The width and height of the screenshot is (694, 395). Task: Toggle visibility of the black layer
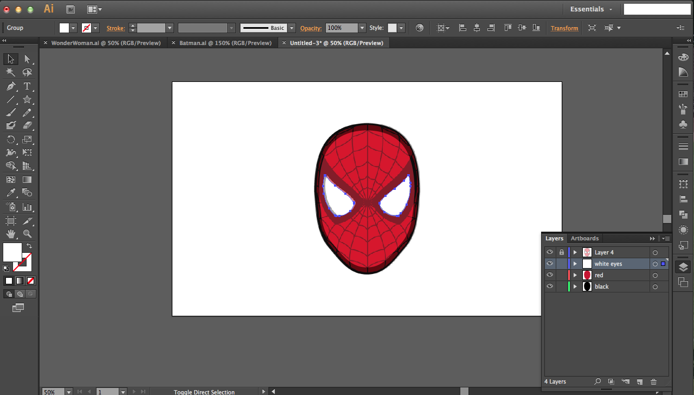click(550, 286)
